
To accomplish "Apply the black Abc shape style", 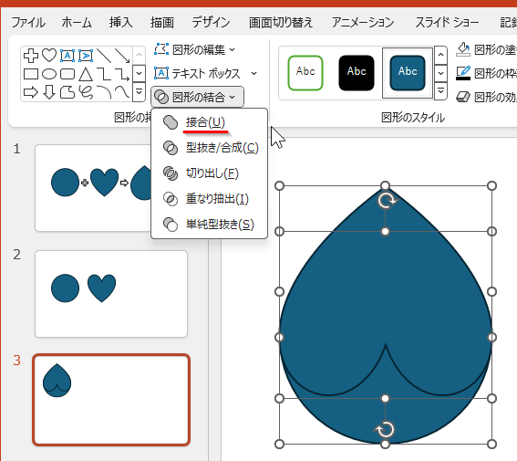I will [x=357, y=73].
